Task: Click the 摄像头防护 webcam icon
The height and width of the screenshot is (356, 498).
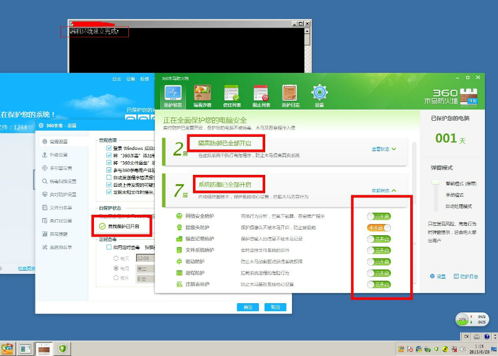Action: tap(179, 227)
